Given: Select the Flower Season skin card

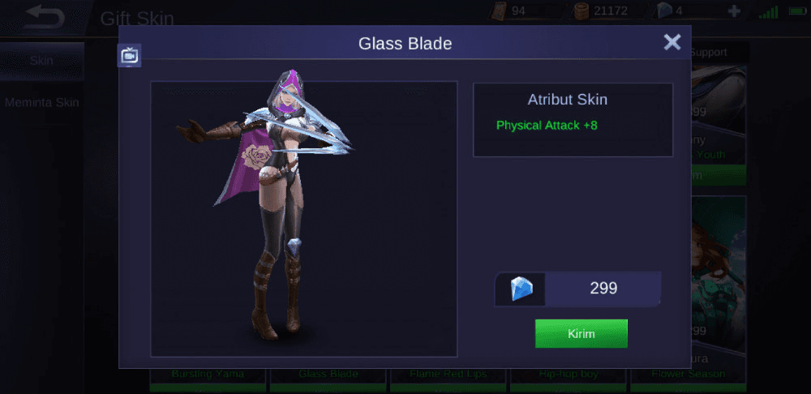Looking at the screenshot, I should [x=688, y=373].
